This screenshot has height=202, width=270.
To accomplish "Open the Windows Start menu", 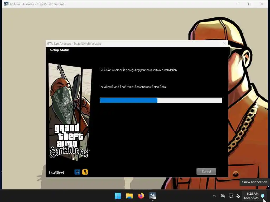I will click(118, 196).
